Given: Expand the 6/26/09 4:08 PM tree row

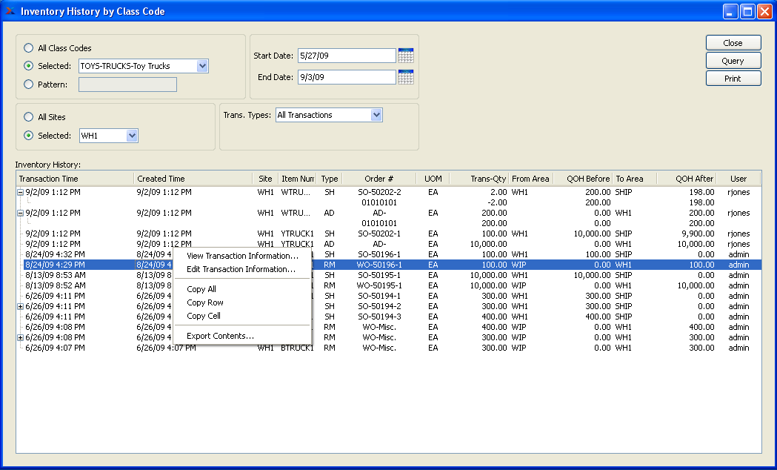Looking at the screenshot, I should pyautogui.click(x=20, y=337).
